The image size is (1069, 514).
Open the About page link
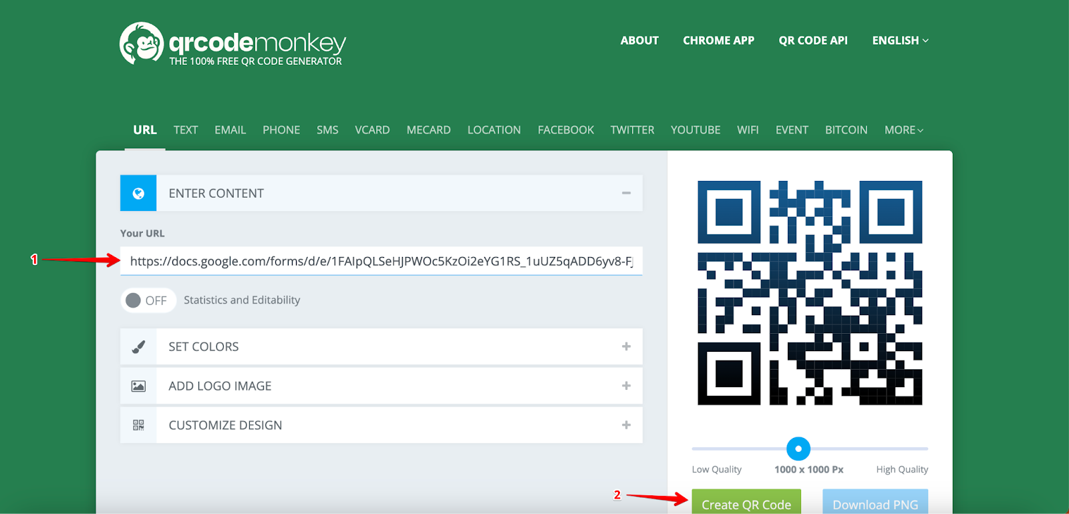point(639,41)
